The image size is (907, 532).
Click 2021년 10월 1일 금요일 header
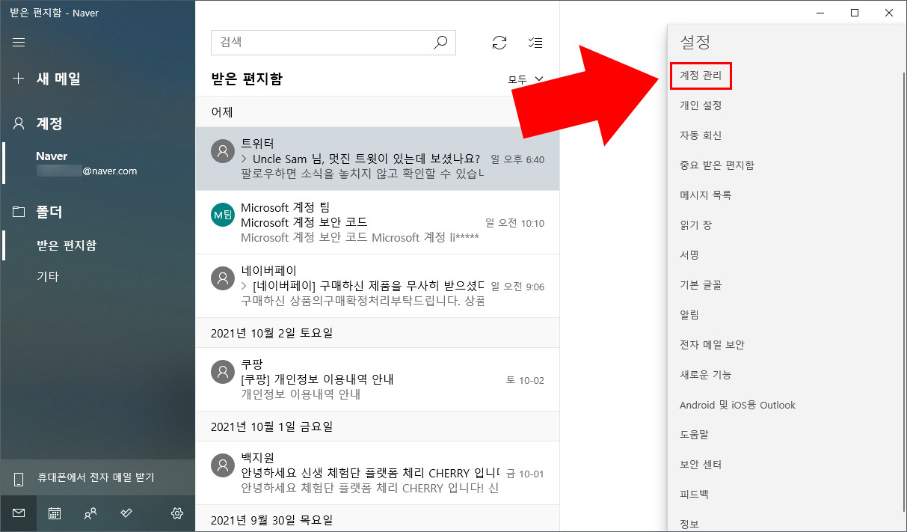click(378, 426)
